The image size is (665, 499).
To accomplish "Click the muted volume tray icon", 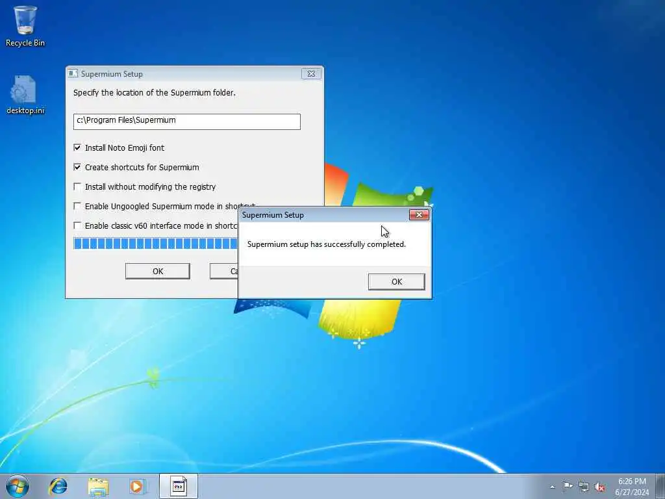I will [x=599, y=487].
